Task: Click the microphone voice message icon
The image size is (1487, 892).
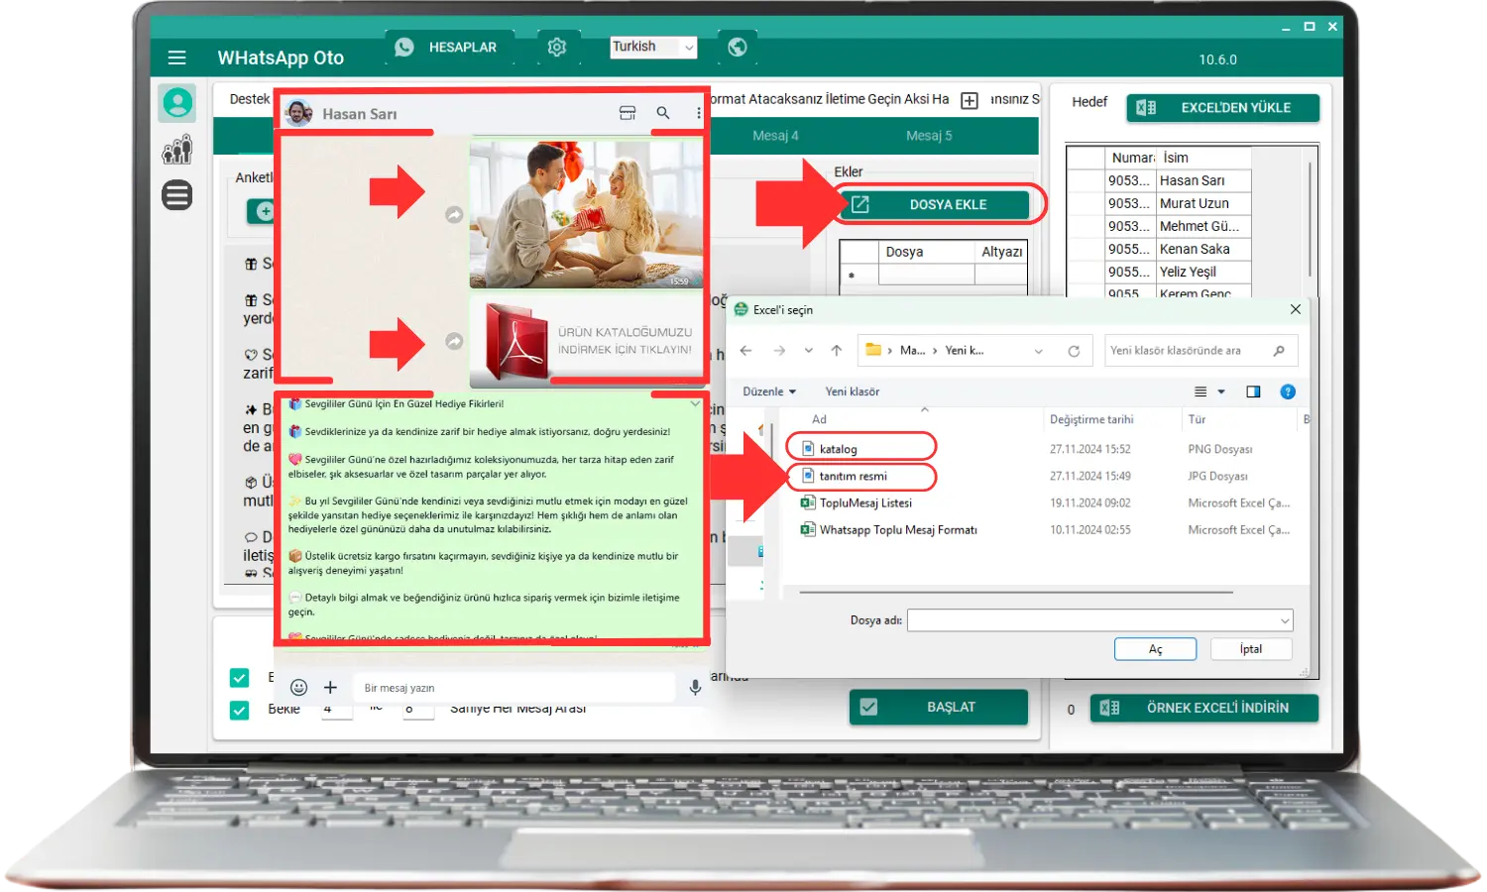Action: [x=695, y=687]
